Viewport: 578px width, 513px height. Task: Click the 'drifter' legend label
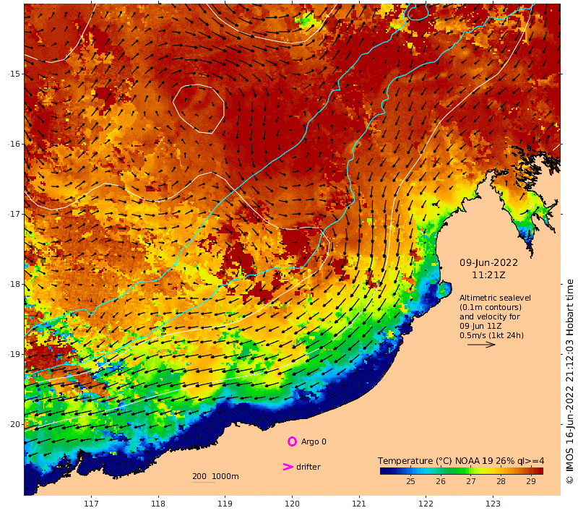(x=309, y=467)
